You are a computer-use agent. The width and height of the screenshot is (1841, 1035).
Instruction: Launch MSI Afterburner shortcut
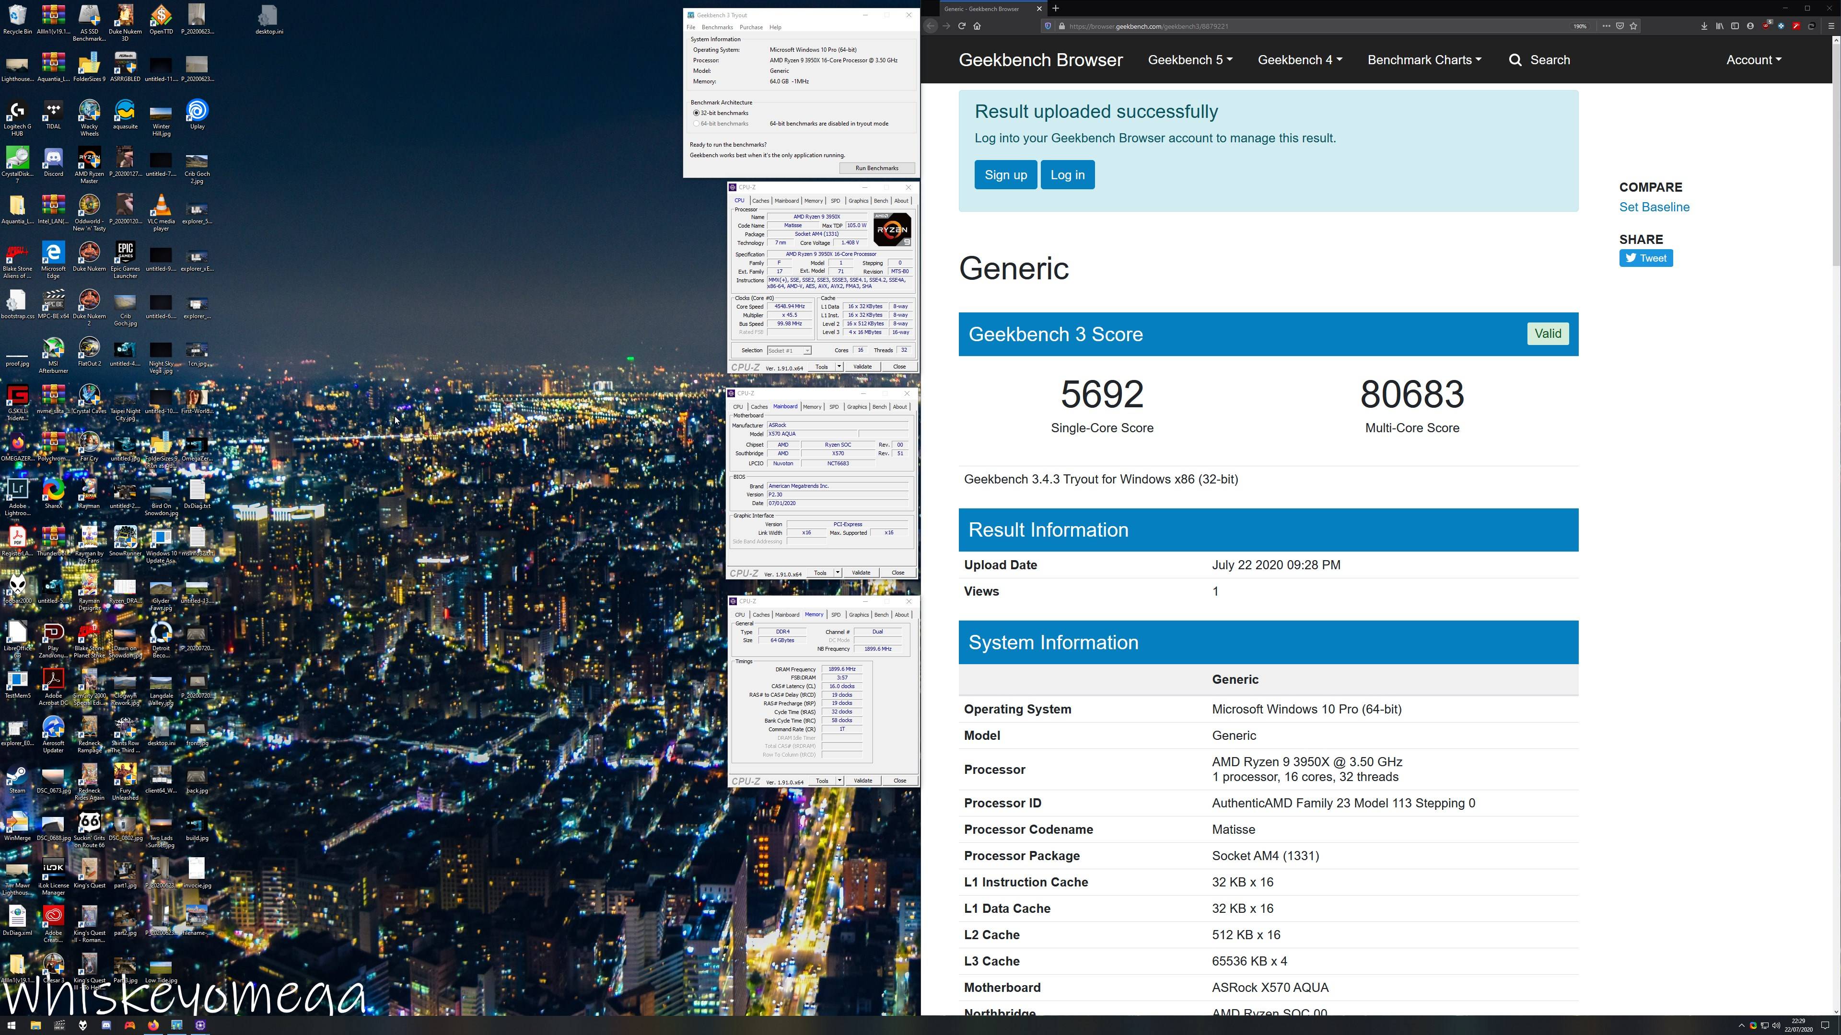point(54,355)
